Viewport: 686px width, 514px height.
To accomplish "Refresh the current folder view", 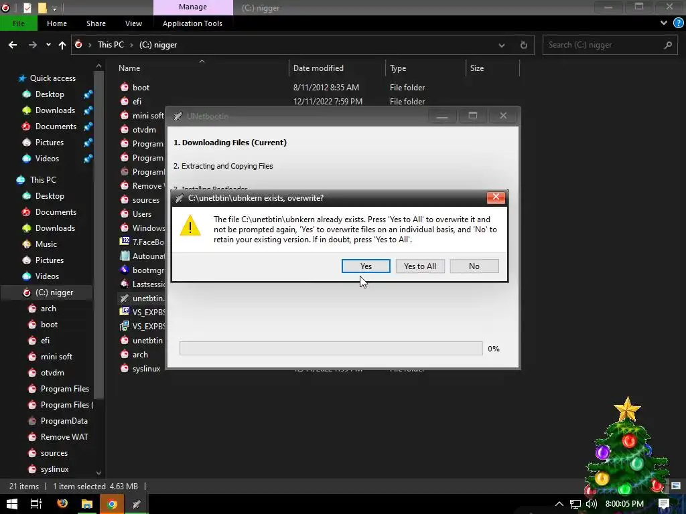I will (524, 45).
